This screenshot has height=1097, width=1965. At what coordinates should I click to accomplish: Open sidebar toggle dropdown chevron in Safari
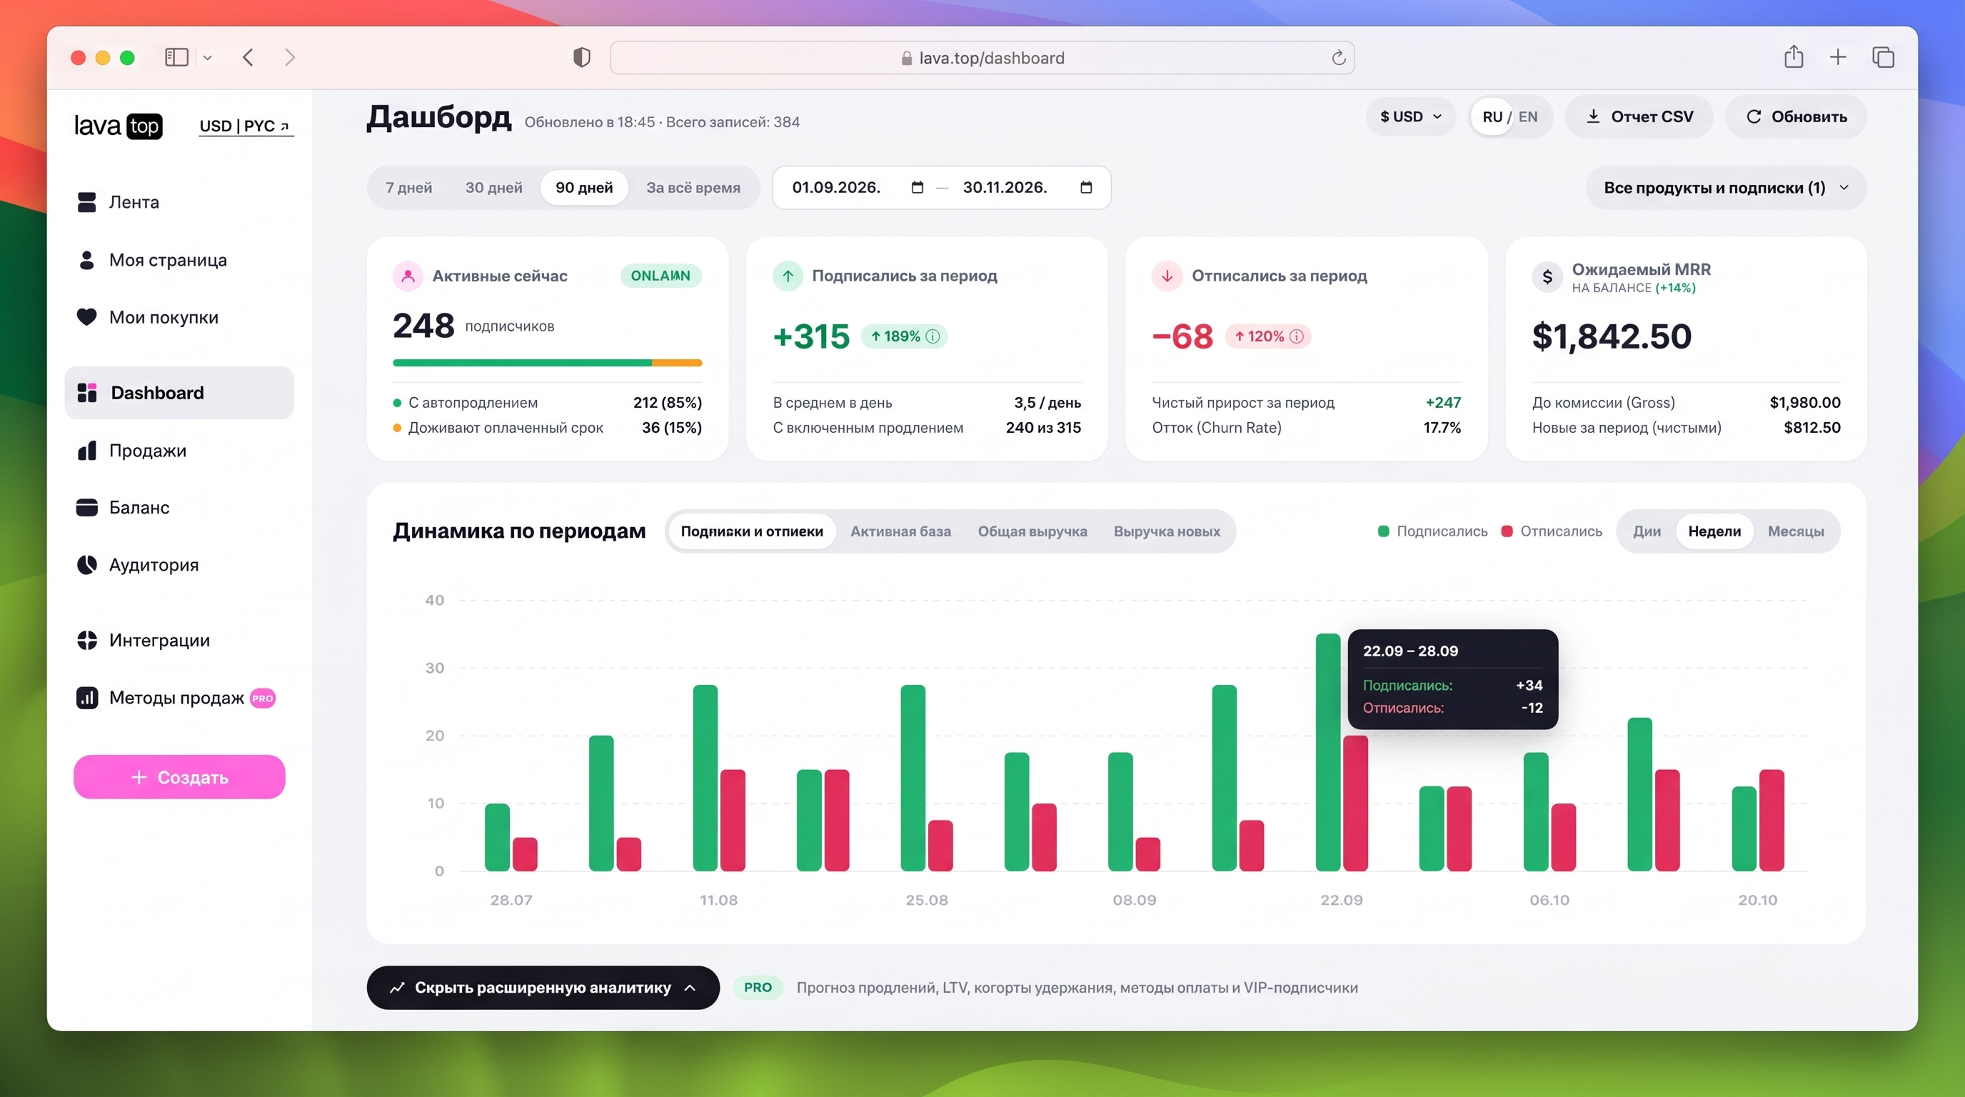208,57
